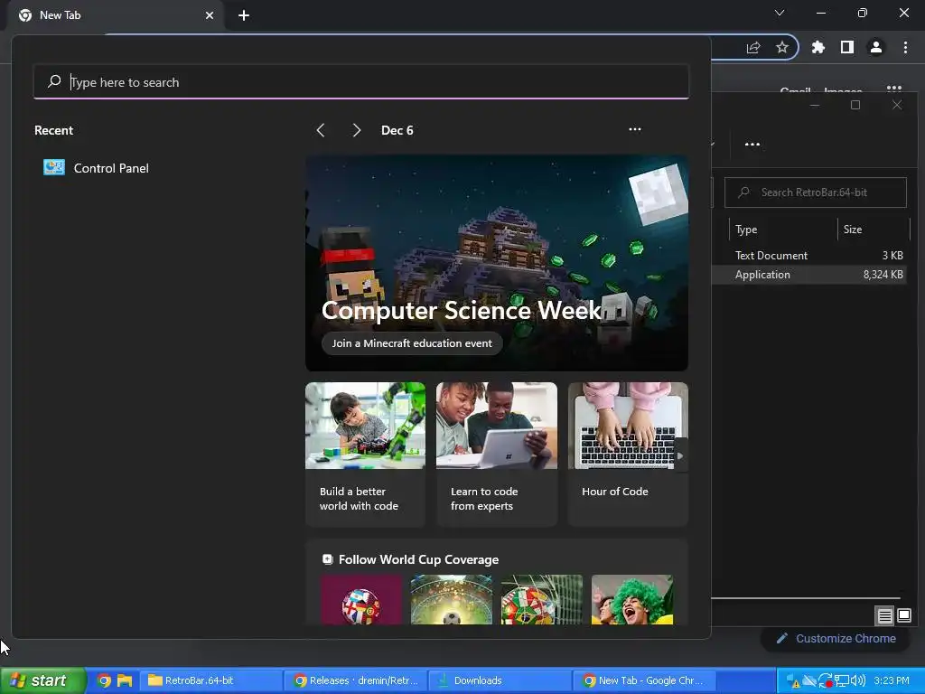Open Build a better world with code card
The width and height of the screenshot is (925, 694).
(x=365, y=454)
